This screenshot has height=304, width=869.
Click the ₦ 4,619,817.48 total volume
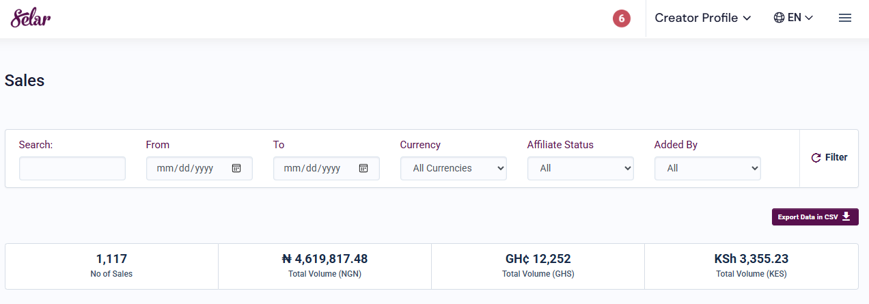click(x=325, y=259)
